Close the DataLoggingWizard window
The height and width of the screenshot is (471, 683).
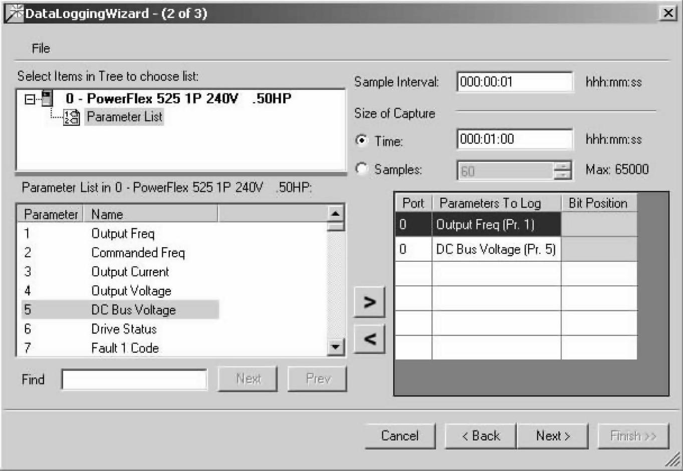click(668, 13)
